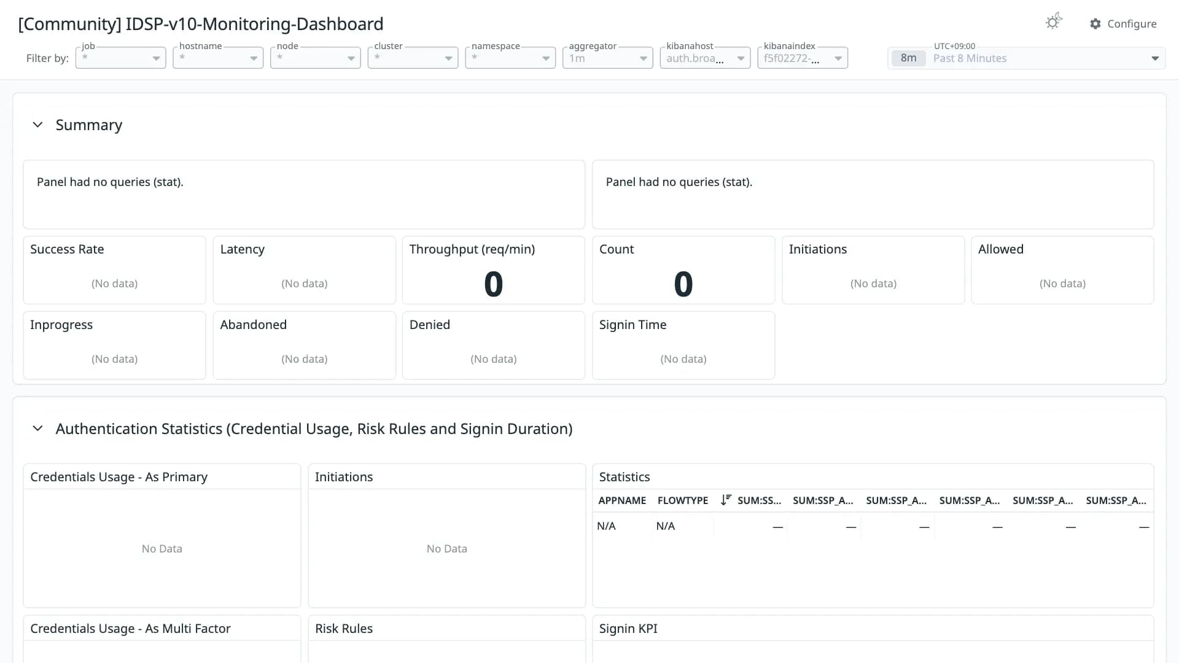Collapse the Authentication Statistics section chevron
Image resolution: width=1179 pixels, height=663 pixels.
(37, 428)
